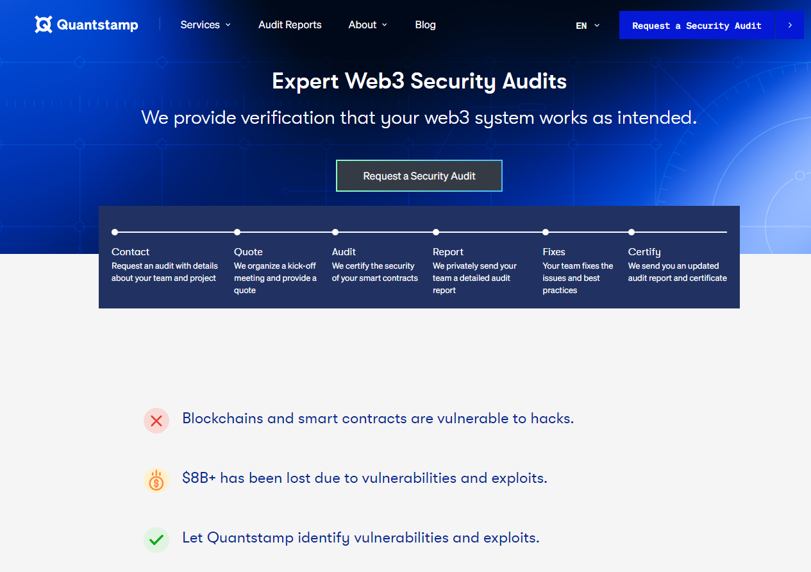Expand the Services dropdown menu

[x=205, y=25]
